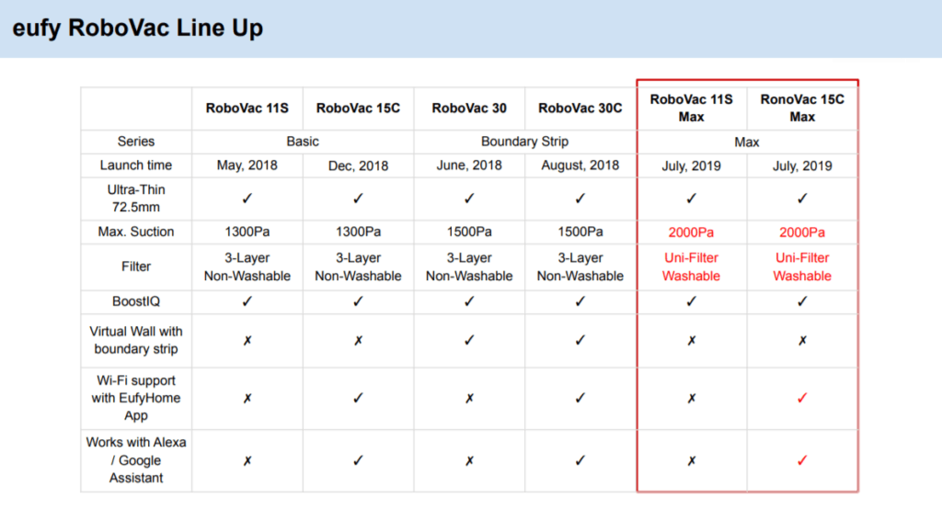Click the Alexa cross under RoboVac 11S Max
This screenshot has height=509, width=942.
tap(692, 460)
